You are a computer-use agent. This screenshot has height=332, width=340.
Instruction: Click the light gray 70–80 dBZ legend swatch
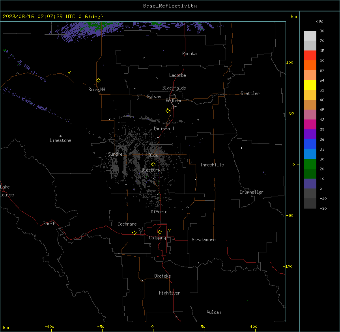[x=310, y=36]
